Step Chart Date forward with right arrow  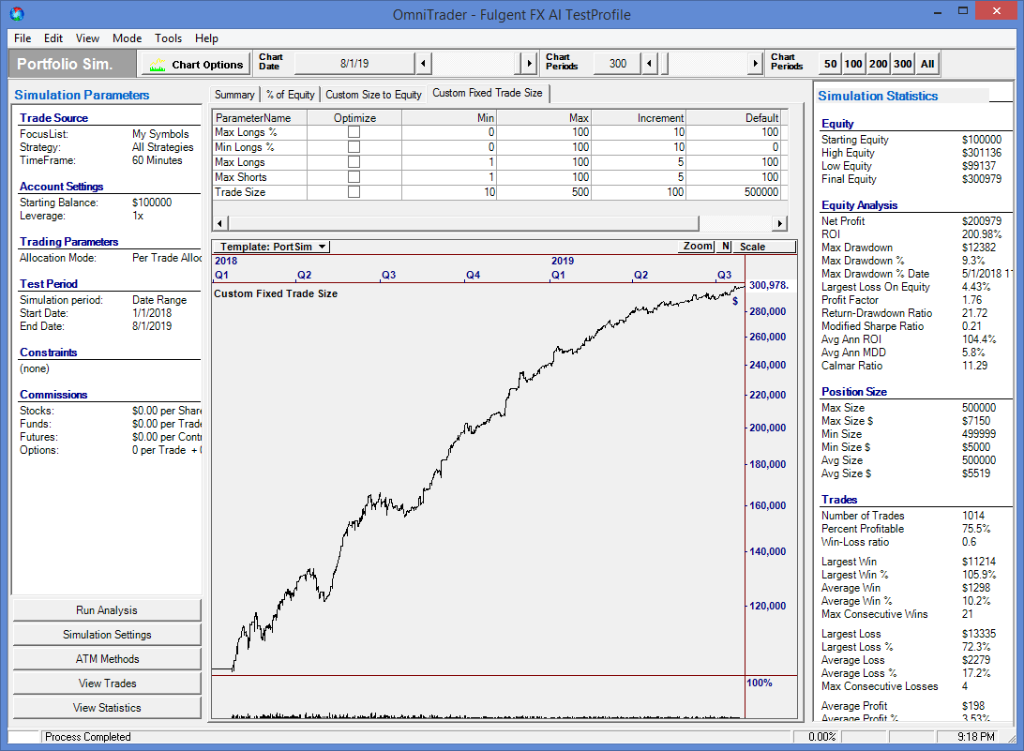(529, 64)
